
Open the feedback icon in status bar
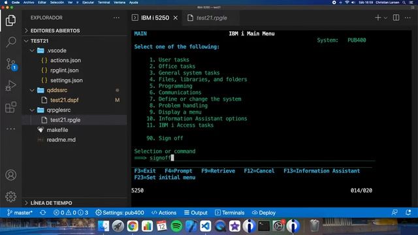394,213
